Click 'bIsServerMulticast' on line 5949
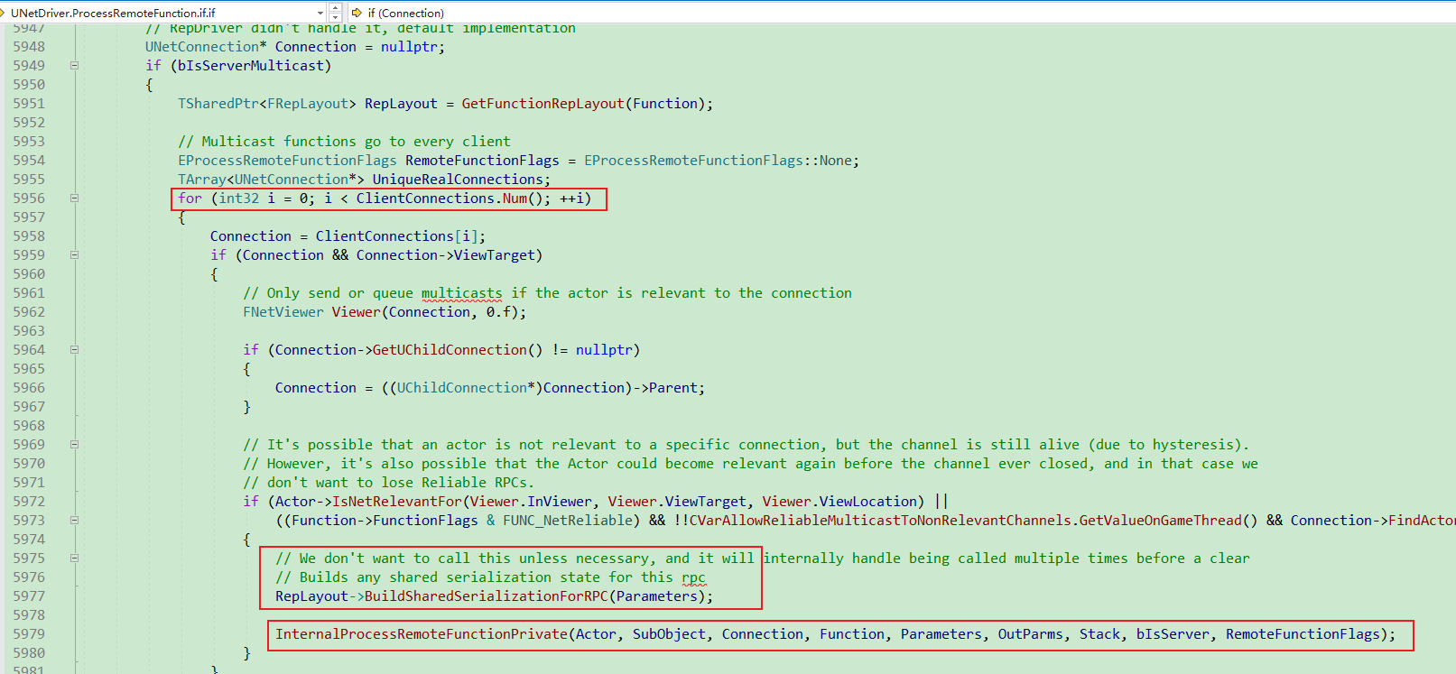The width and height of the screenshot is (1456, 674). click(x=250, y=66)
